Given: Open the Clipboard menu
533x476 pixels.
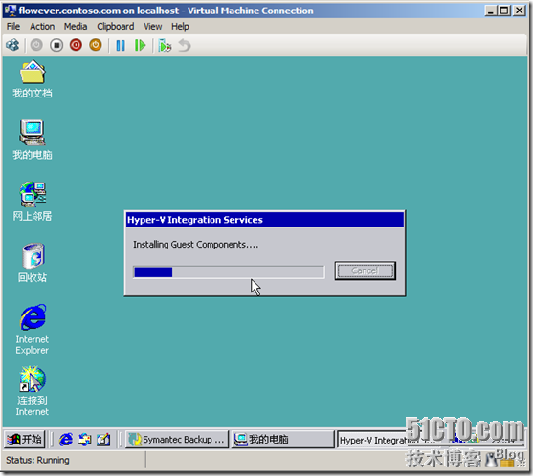Looking at the screenshot, I should point(116,26).
